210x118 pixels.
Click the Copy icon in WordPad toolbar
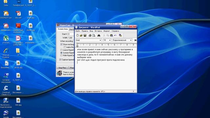[108, 35]
